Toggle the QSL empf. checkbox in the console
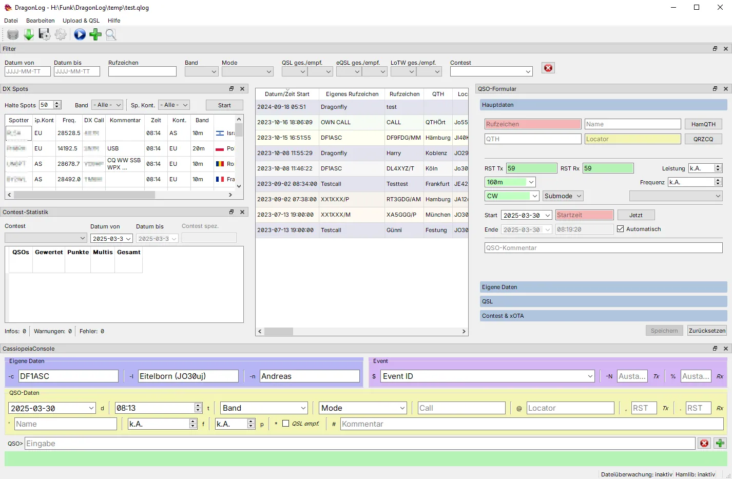732x479 pixels. click(286, 424)
